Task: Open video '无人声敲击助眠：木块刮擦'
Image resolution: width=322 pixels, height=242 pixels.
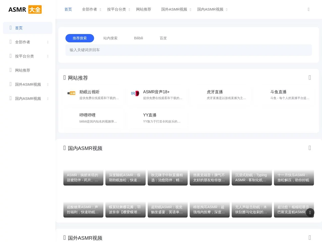Action: [252, 203]
